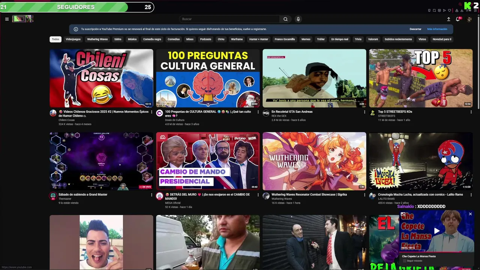Open options menu for Top 5 STREETBEEFS KOs
Viewport: 480px width, 270px height.
[x=471, y=112]
